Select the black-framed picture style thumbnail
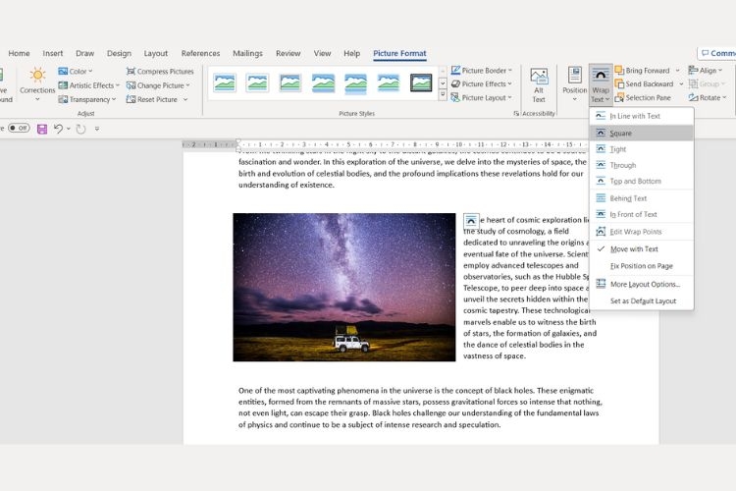This screenshot has width=736, height=491. coord(421,82)
